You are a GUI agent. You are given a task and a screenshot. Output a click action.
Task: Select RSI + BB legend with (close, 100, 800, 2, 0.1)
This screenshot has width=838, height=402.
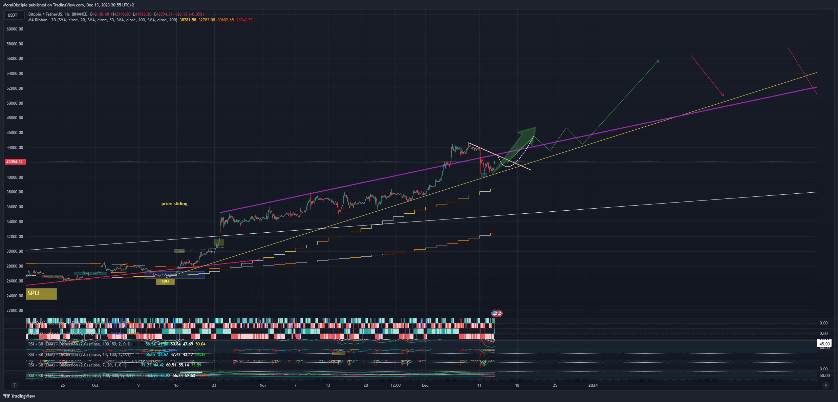click(x=80, y=376)
